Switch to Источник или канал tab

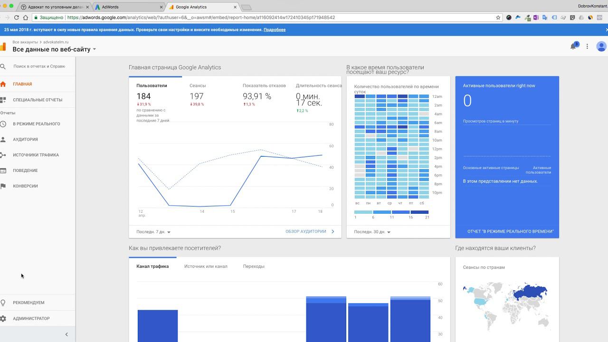pos(206,266)
